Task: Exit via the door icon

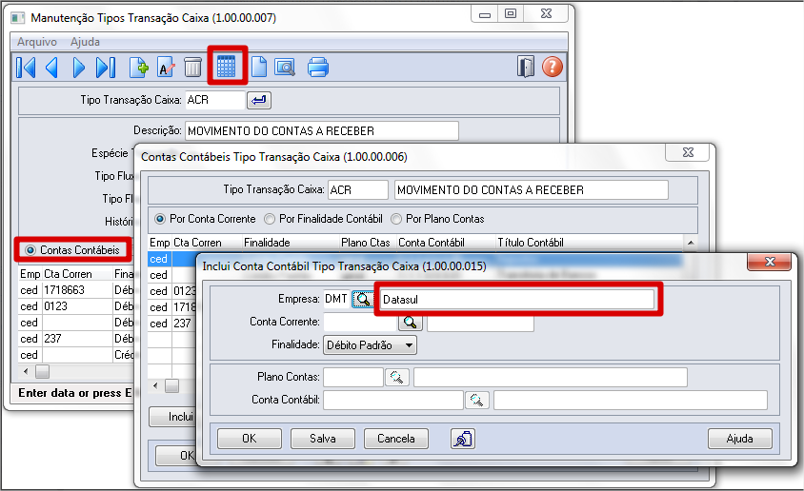Action: click(526, 67)
